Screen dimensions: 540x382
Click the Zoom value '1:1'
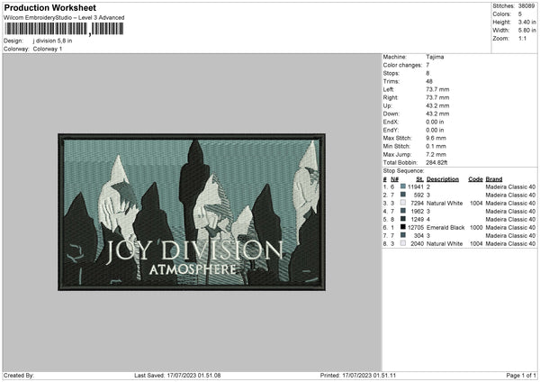[x=522, y=38]
